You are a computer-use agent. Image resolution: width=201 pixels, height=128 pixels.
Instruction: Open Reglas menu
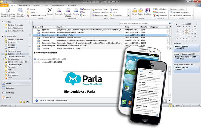[x=140, y=12]
